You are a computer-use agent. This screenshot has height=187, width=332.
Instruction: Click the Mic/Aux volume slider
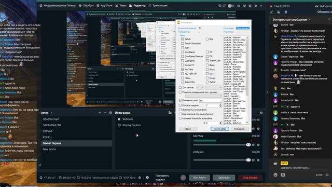222,145
